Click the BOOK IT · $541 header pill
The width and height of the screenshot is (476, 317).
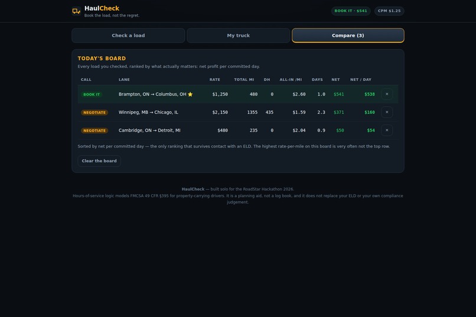[351, 11]
